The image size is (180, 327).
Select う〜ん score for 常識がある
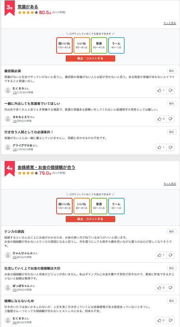tap(116, 45)
